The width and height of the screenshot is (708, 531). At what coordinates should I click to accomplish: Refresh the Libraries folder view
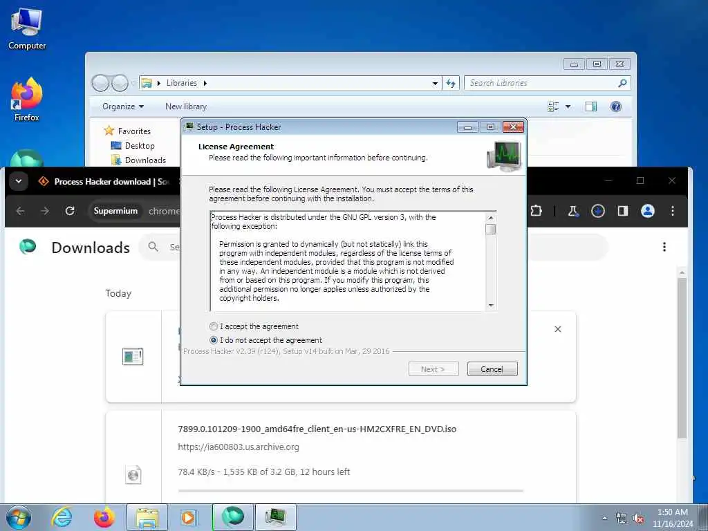tap(451, 83)
